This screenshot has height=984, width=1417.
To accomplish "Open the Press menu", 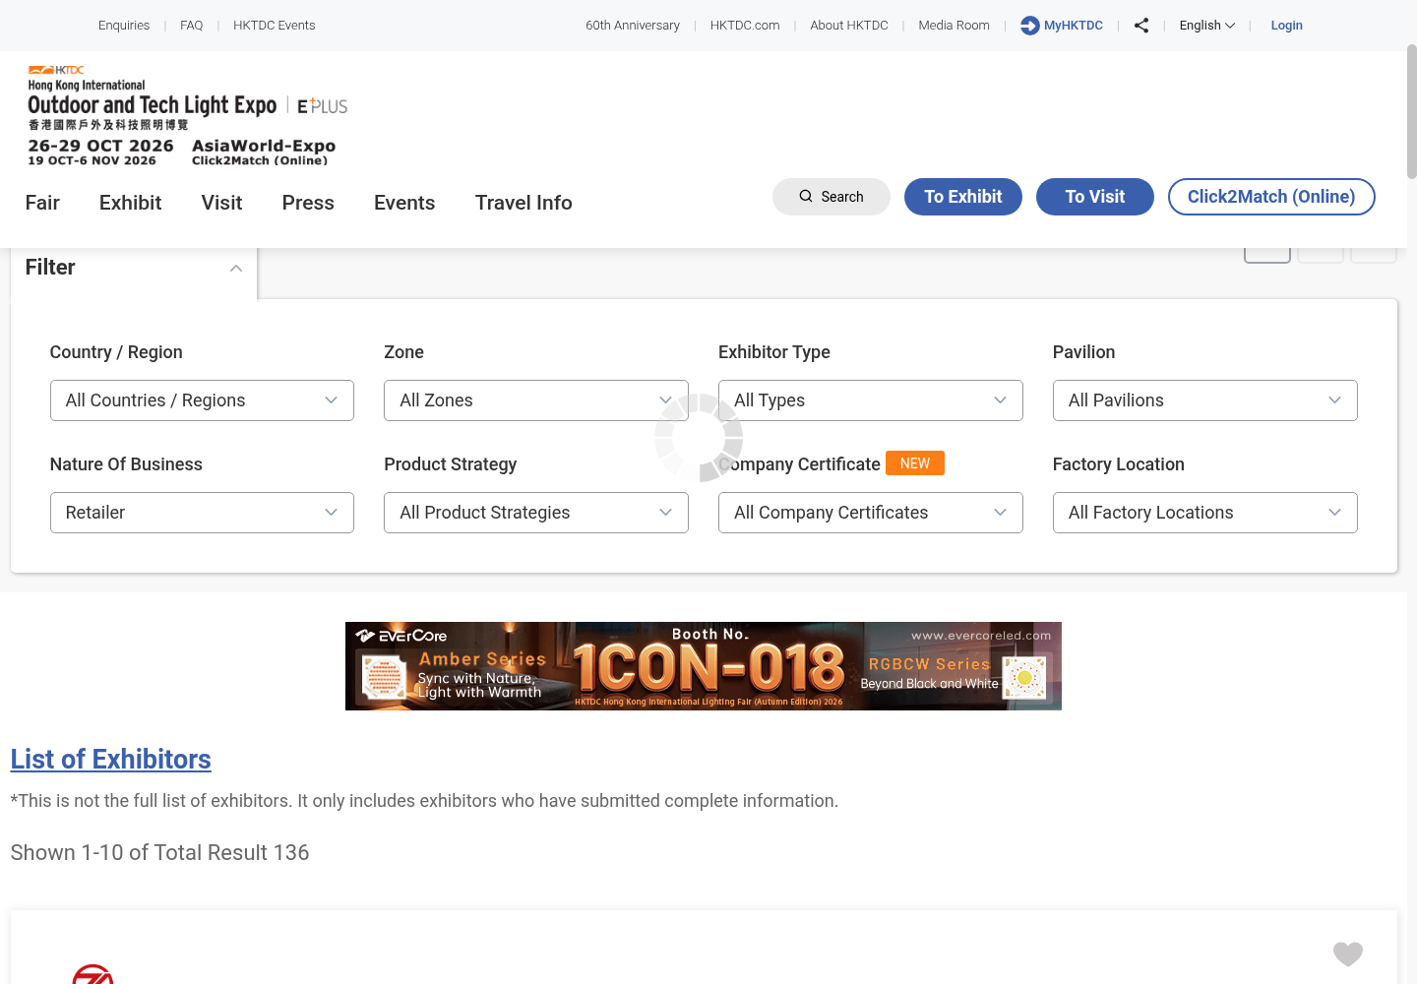I will [308, 203].
